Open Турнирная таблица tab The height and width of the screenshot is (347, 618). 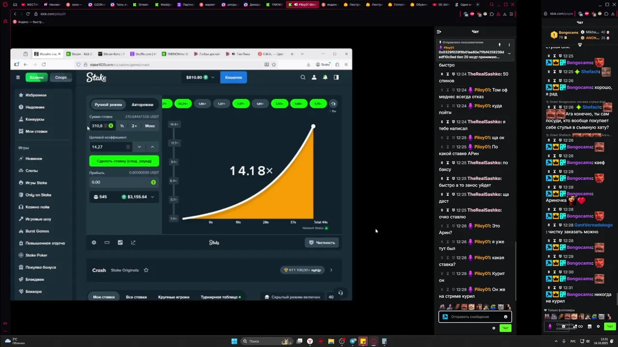click(220, 297)
